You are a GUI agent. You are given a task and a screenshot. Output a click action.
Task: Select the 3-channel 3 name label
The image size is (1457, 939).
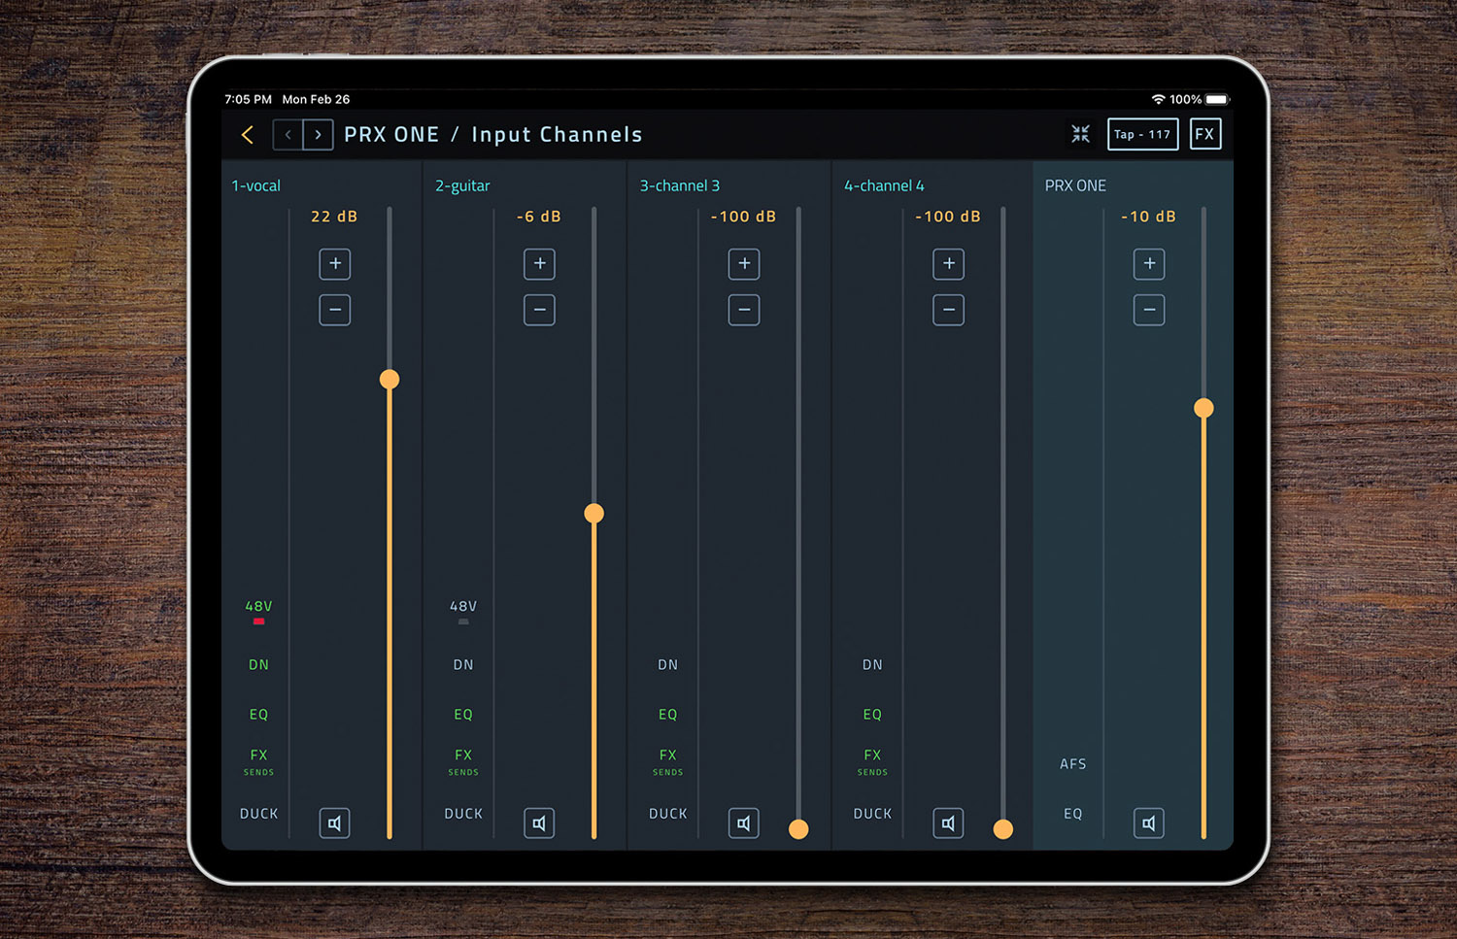click(680, 185)
